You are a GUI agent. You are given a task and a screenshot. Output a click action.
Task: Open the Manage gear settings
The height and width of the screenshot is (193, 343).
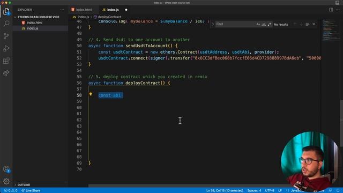(x=6, y=181)
